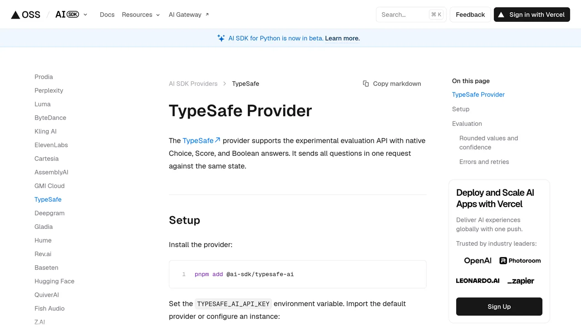Select Fish Audio in the sidebar
The height and width of the screenshot is (327, 581).
coord(49,308)
